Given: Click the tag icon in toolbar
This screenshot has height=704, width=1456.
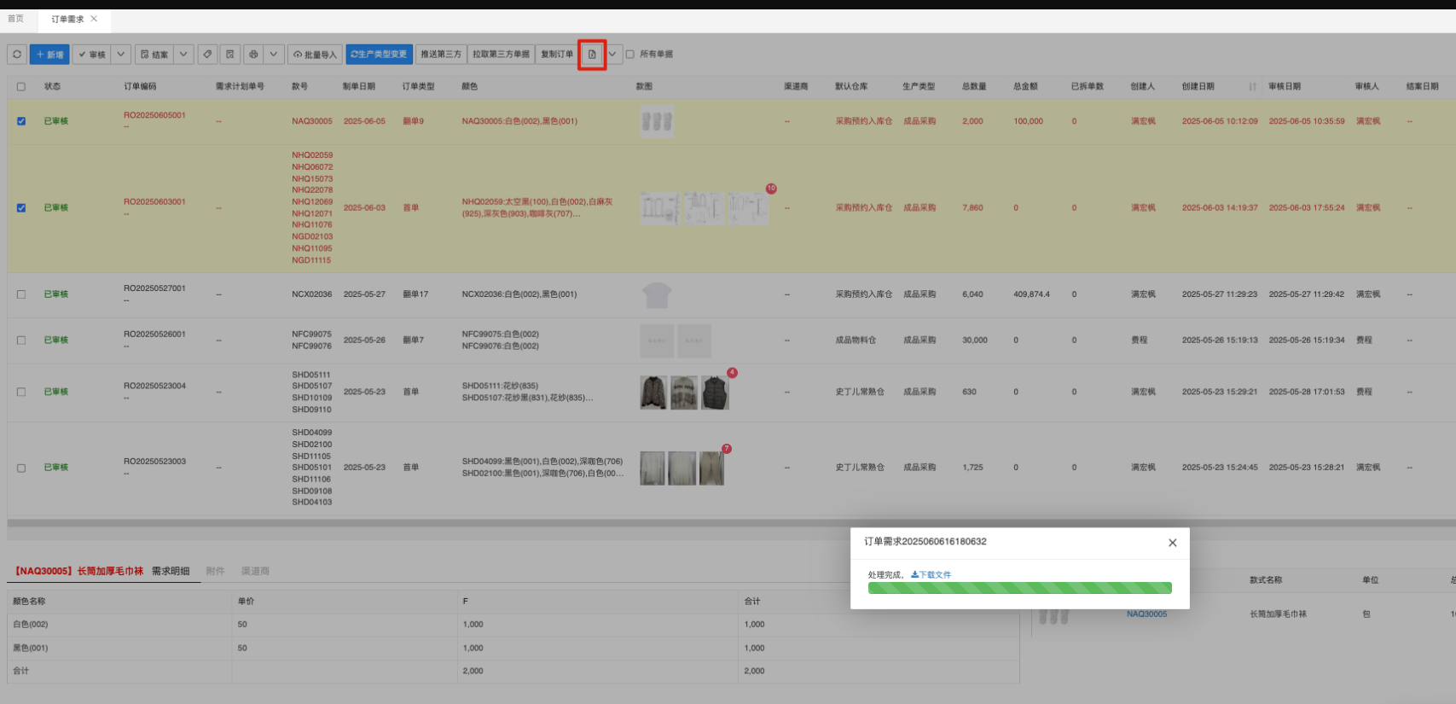Looking at the screenshot, I should (x=207, y=55).
